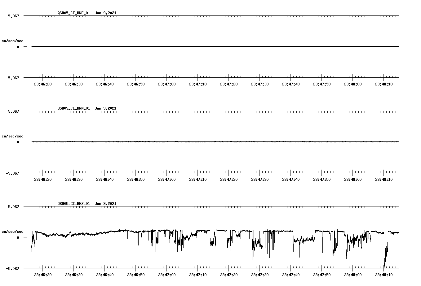Click the 23:47:30 time label under HNE plot
This screenshot has width=421, height=286.
[260, 84]
